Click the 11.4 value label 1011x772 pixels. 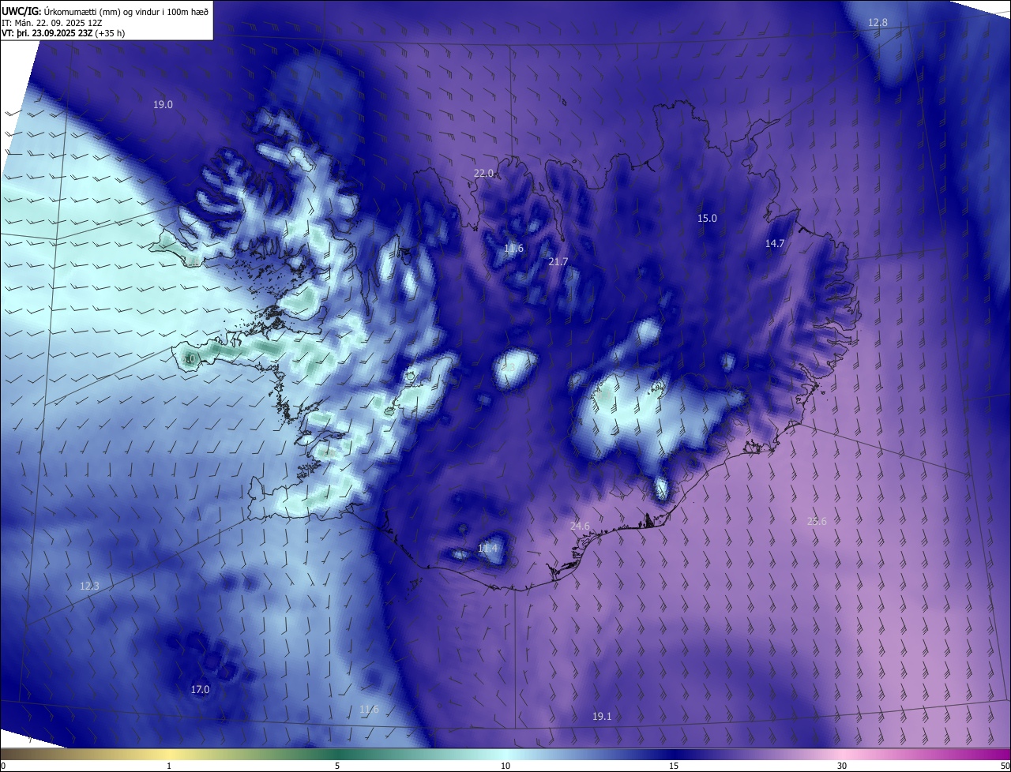pyautogui.click(x=488, y=548)
